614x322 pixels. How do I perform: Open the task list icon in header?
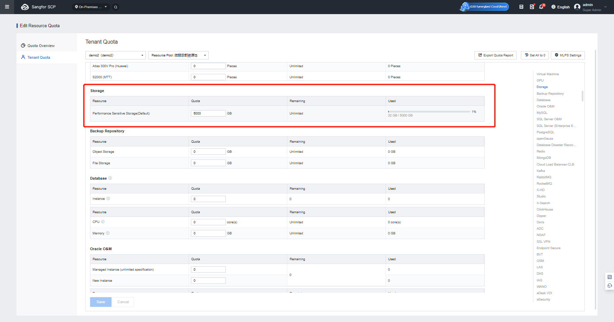click(521, 7)
